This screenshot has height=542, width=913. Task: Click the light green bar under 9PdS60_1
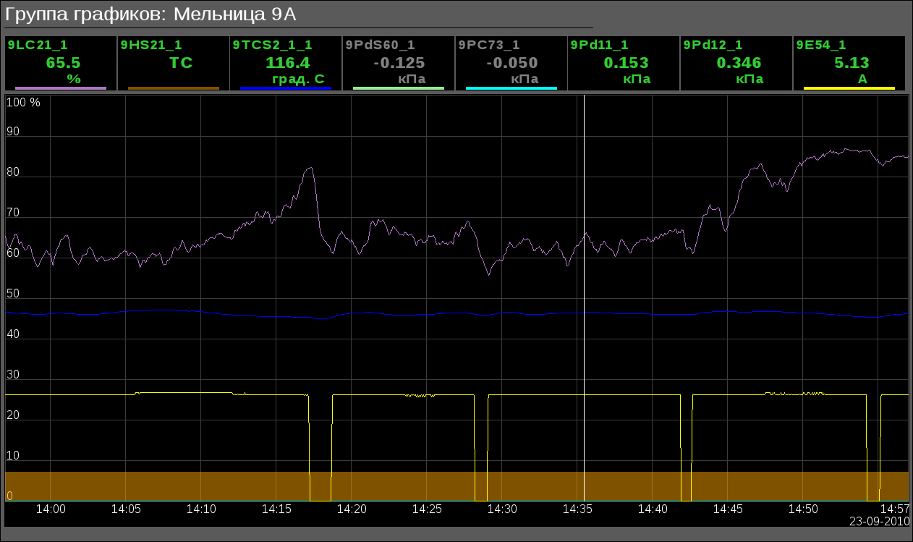pos(399,88)
